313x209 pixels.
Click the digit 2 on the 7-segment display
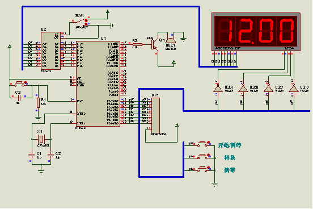coord(246,31)
